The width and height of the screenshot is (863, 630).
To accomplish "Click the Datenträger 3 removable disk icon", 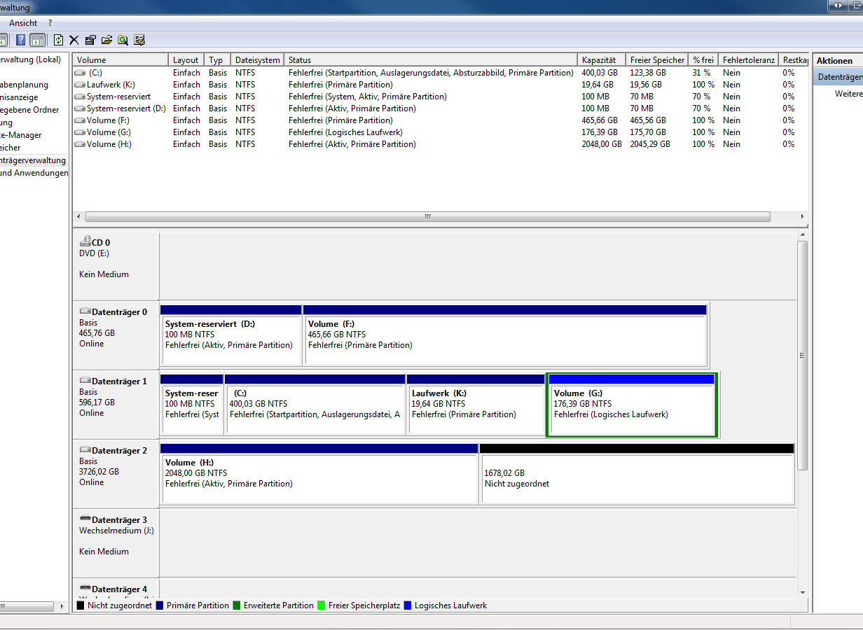I will (85, 519).
